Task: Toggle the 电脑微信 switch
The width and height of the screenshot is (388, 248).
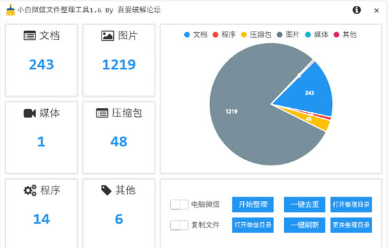Action: pyautogui.click(x=179, y=205)
